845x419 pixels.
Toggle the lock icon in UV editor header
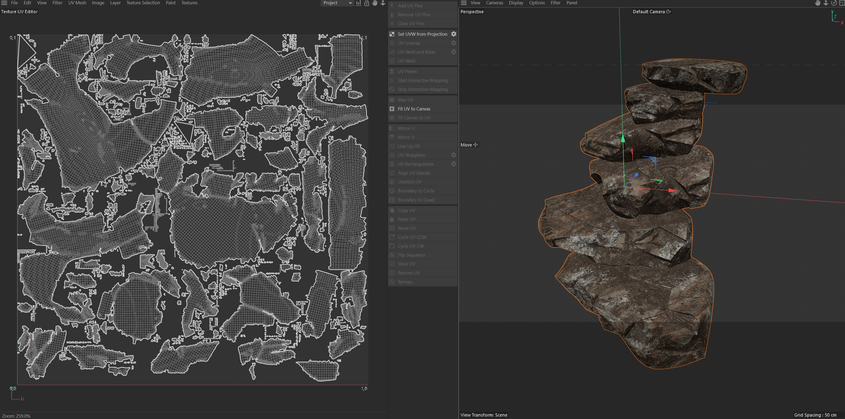[x=367, y=3]
